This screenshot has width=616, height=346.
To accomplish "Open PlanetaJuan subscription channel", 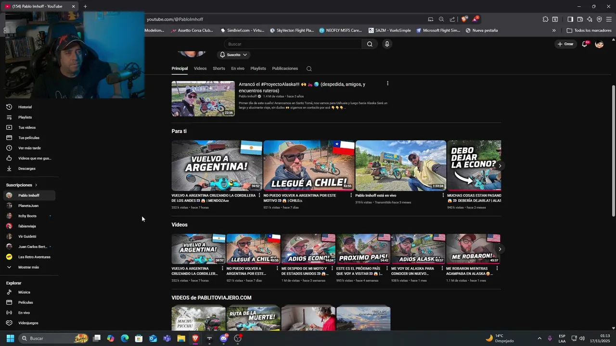I will 29,206.
